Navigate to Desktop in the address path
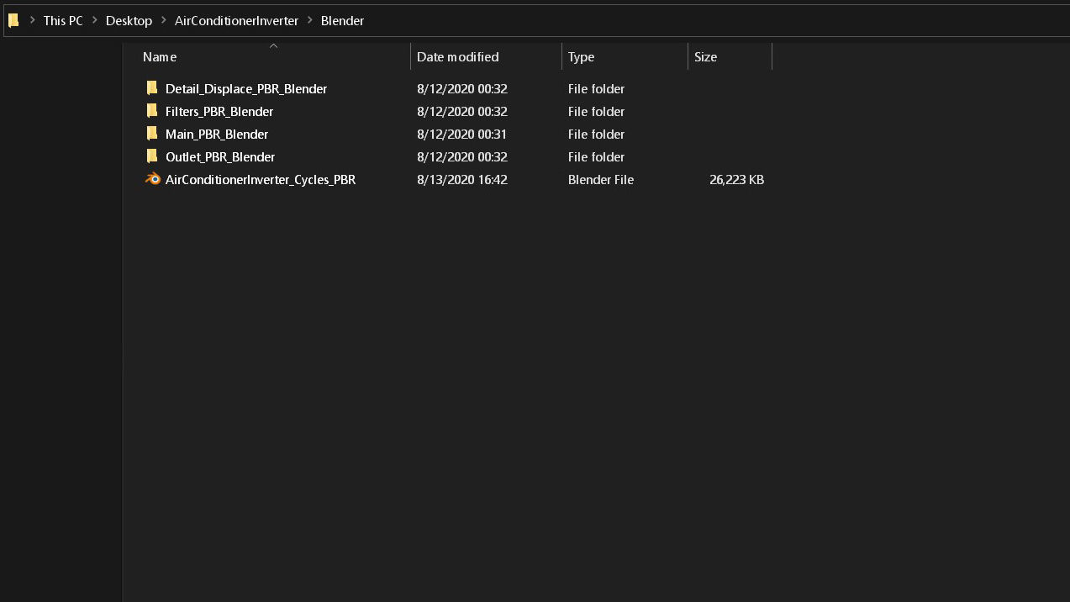This screenshot has height=602, width=1070. pyautogui.click(x=129, y=20)
